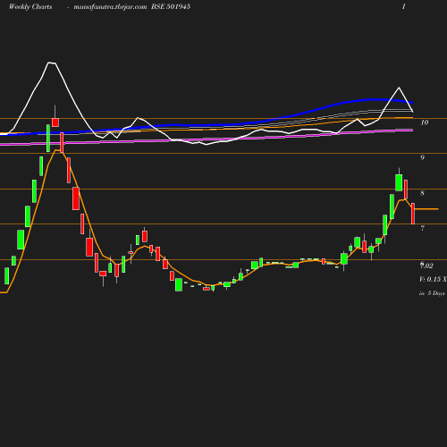This screenshot has width=447, height=447.
Task: Click the "Weekly Charts" title text
Action: (x=30, y=7)
